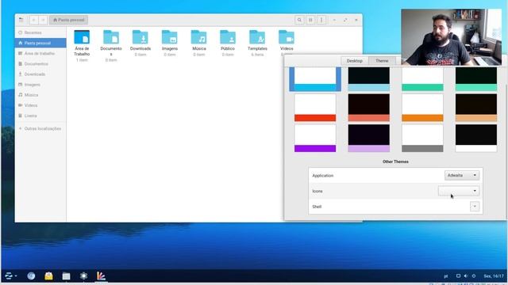Open Área de trabalho sidebar entry
Viewport: 508px width, 285px height.
point(40,53)
